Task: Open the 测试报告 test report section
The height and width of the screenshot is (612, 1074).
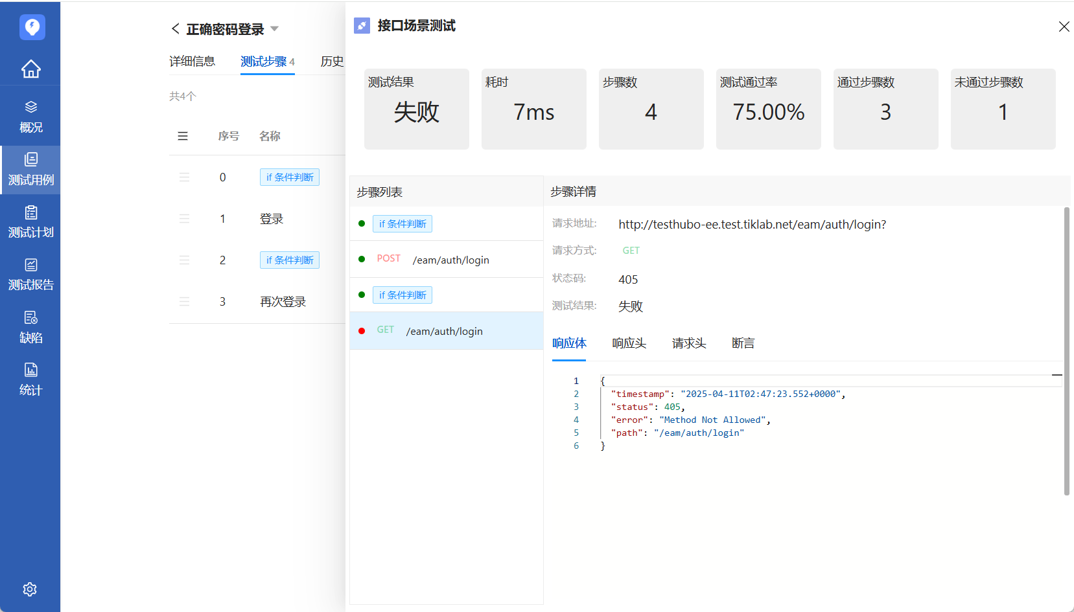Action: [30, 275]
